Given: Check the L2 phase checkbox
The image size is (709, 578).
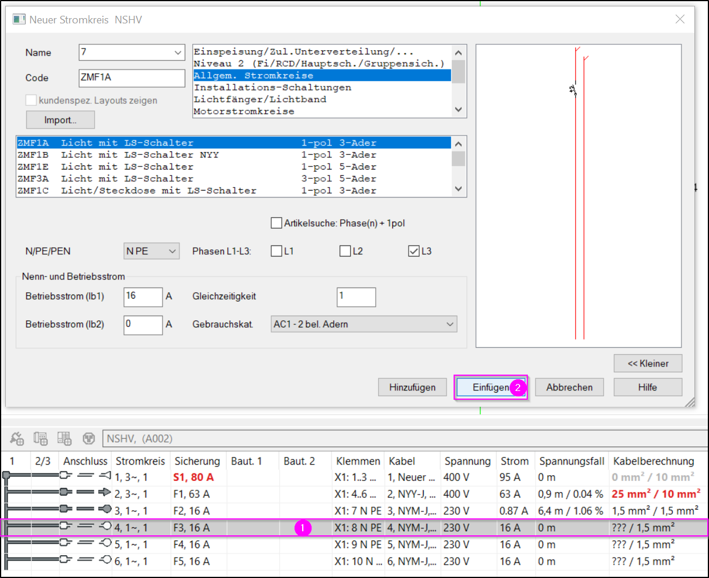Looking at the screenshot, I should coord(345,251).
